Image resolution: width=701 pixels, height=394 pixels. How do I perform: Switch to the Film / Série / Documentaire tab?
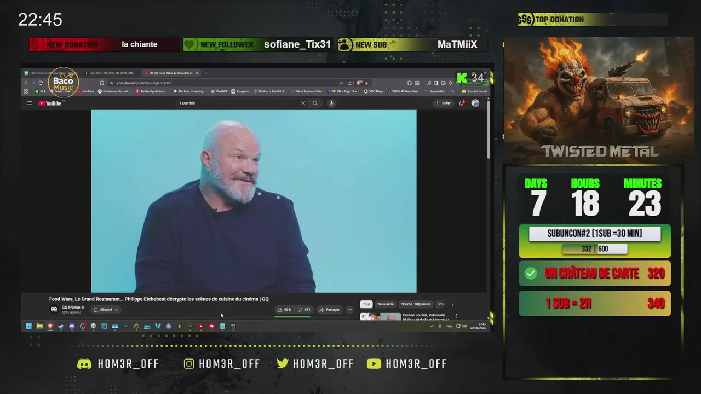pyautogui.click(x=50, y=73)
